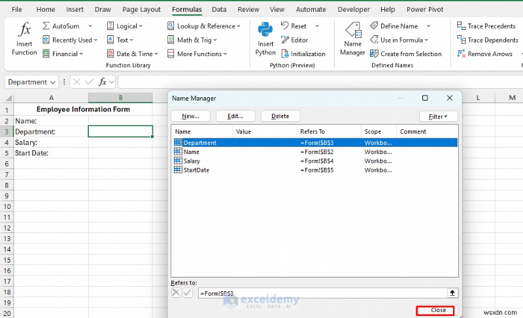Screen dimensions: 523x318
Task: Maximize the Name Manager dialog
Action: [425, 98]
